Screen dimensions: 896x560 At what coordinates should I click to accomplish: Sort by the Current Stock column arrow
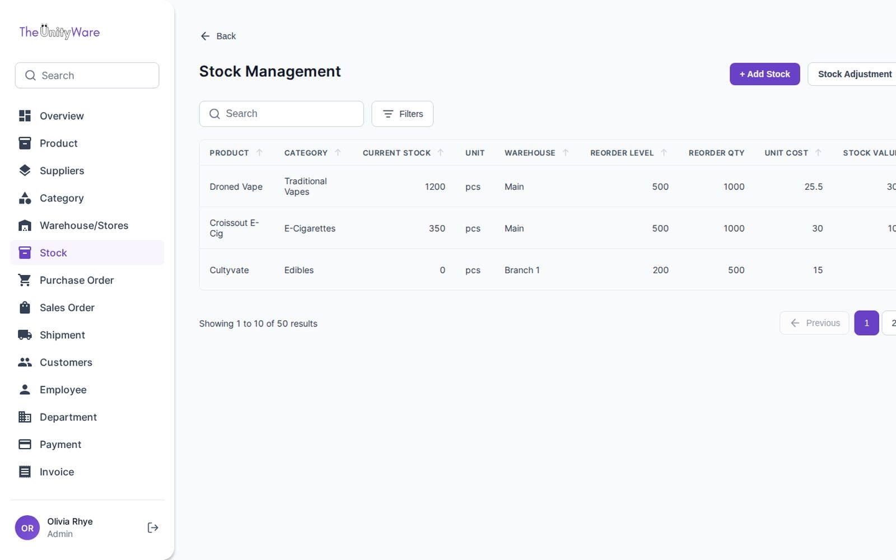pyautogui.click(x=441, y=152)
